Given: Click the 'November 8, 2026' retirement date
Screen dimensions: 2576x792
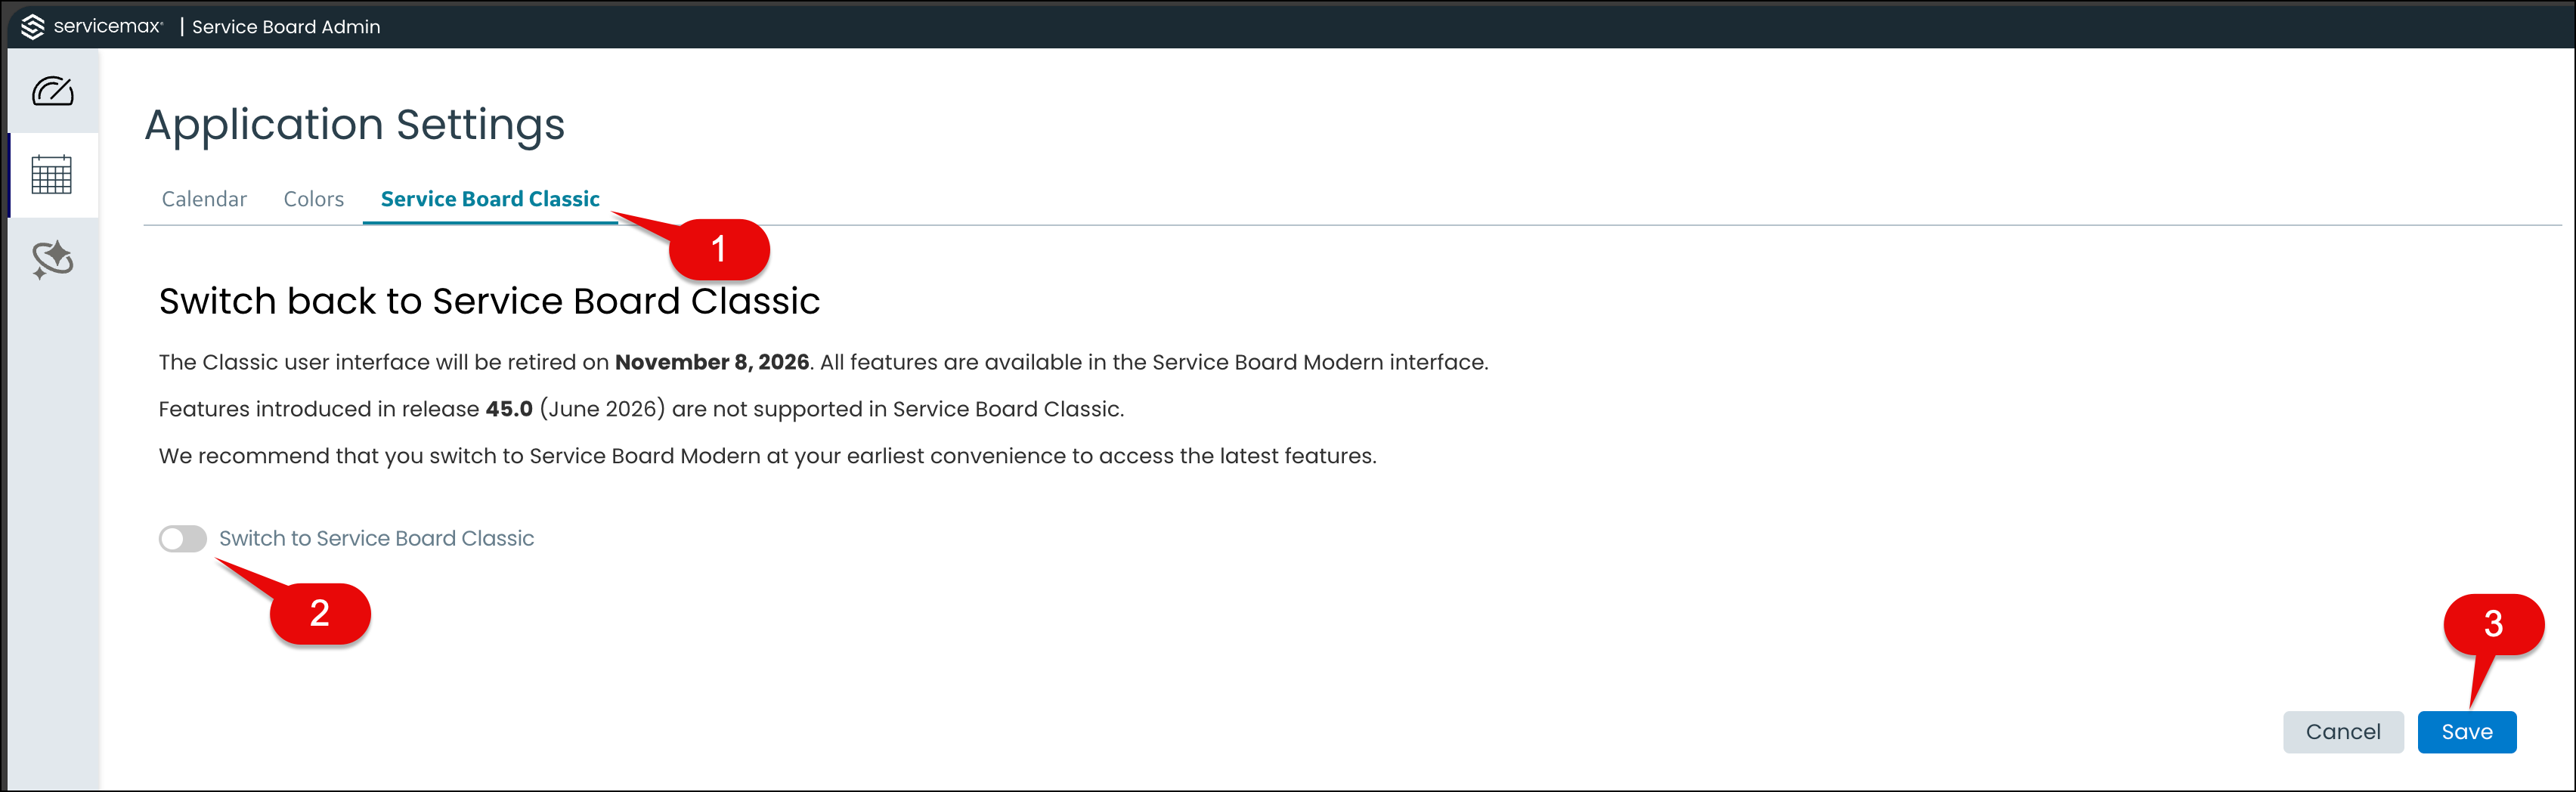Looking at the screenshot, I should coord(712,362).
